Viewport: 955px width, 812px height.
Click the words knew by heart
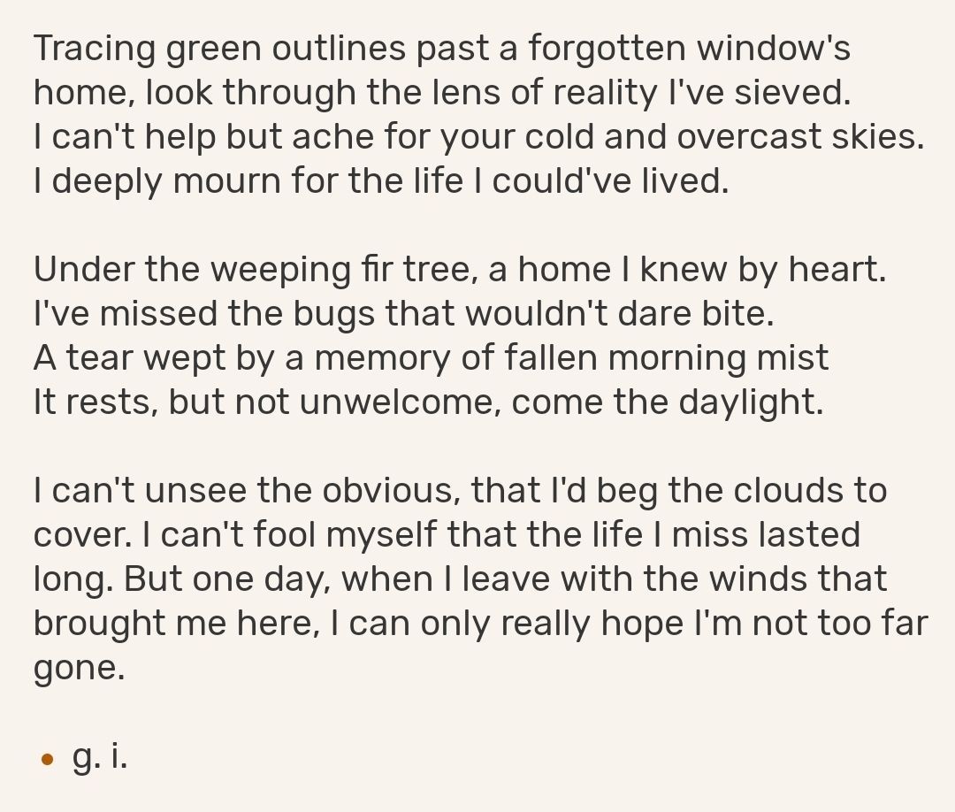pos(763,269)
